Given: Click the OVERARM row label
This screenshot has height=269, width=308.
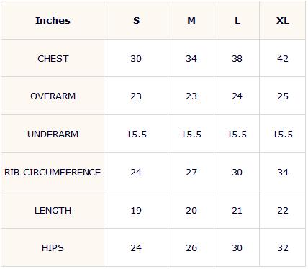Looking at the screenshot, I should click(53, 96).
